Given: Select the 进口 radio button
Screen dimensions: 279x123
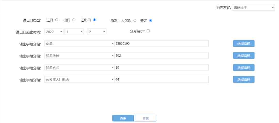Looking at the screenshot, I should (57, 20).
